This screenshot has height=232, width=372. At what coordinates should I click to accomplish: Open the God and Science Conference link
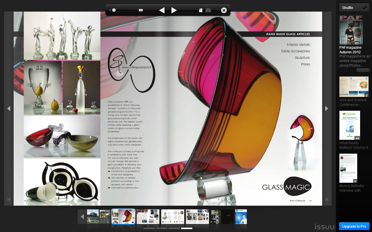click(x=353, y=102)
